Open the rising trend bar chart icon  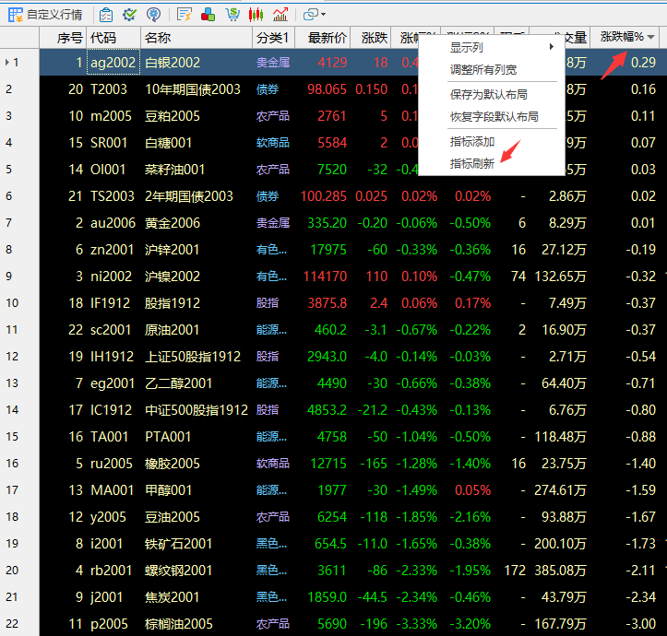click(x=280, y=15)
